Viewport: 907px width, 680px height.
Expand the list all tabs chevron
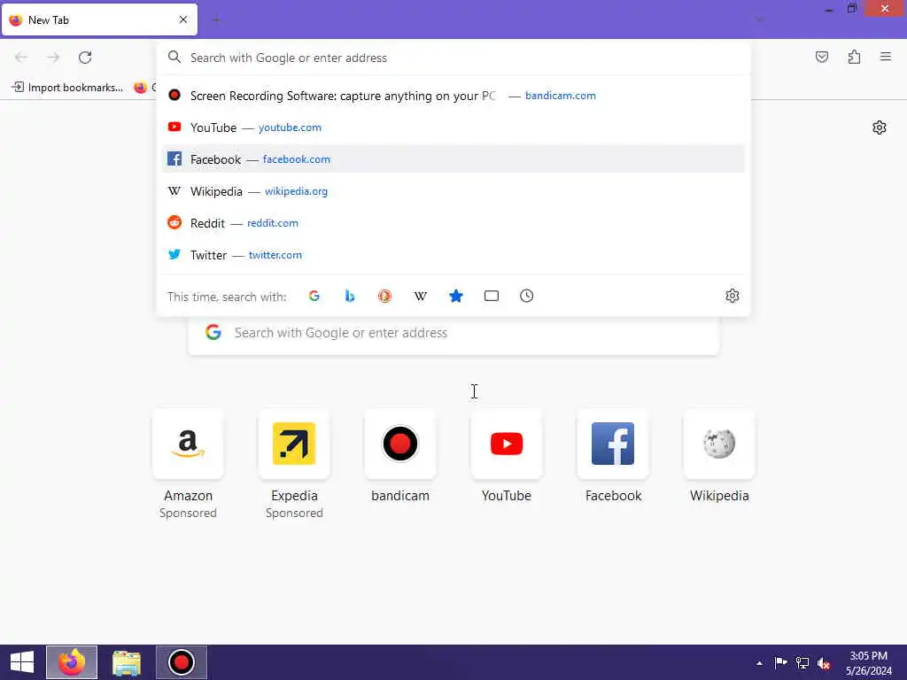point(759,19)
